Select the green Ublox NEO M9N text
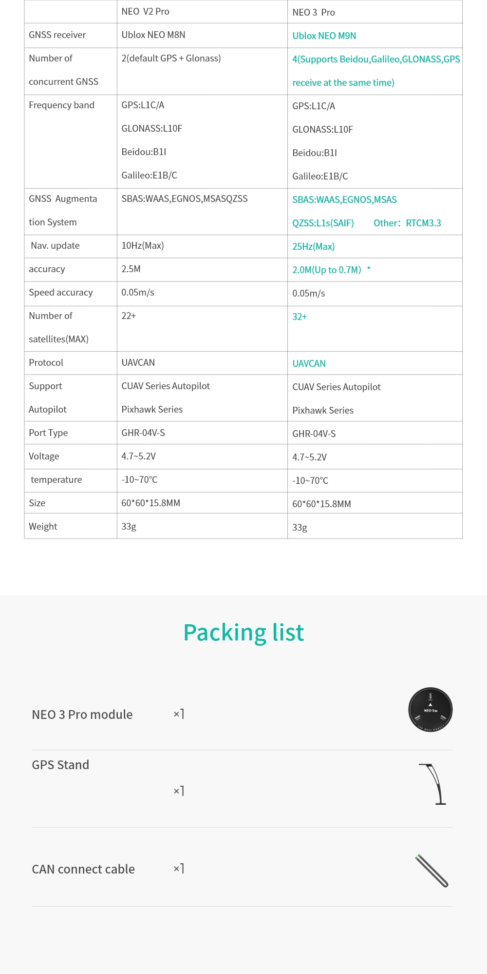 (x=324, y=36)
